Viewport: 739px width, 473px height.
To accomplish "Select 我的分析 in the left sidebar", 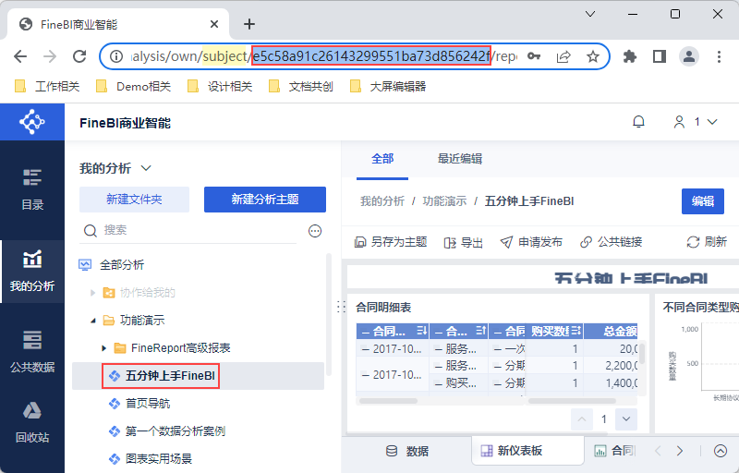I will tap(32, 271).
